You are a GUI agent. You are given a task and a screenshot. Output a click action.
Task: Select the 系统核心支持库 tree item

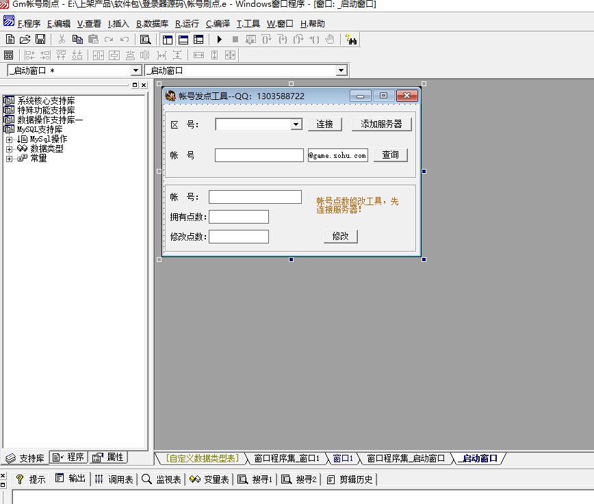pyautogui.click(x=46, y=101)
